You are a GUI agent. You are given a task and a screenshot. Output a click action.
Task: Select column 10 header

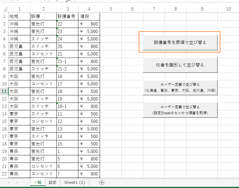[x=228, y=9]
